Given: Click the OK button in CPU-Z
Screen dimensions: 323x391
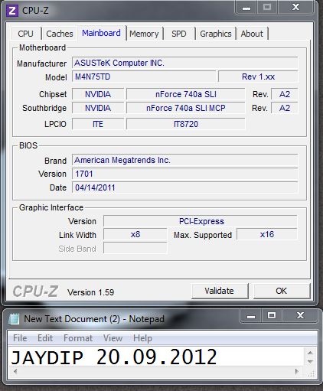Looking at the screenshot, I should (x=281, y=291).
